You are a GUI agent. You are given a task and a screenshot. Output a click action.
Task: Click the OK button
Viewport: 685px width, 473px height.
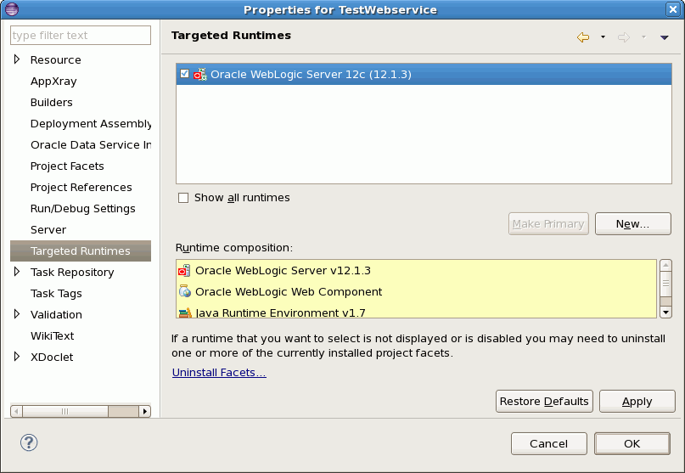pyautogui.click(x=632, y=444)
